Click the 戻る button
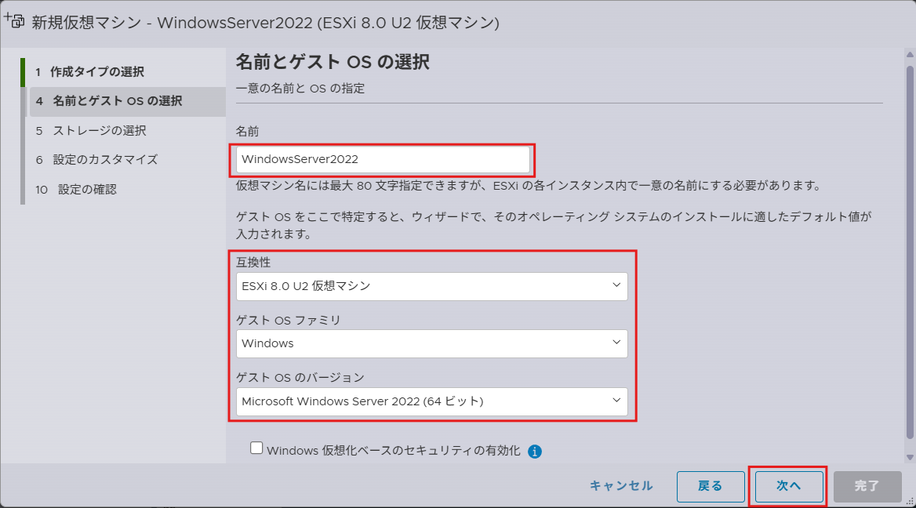916x508 pixels. 711,486
